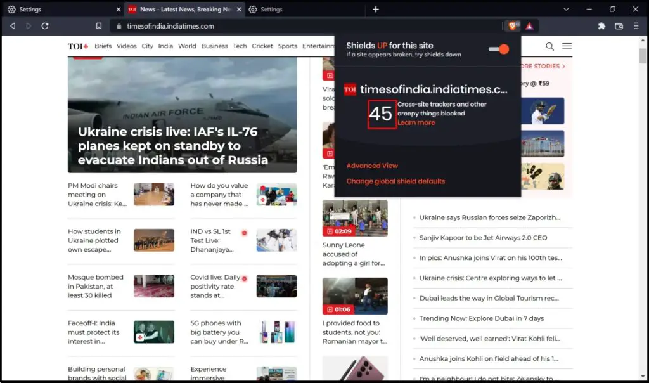The image size is (649, 383).
Task: Open the Brave Rewards triangle icon
Action: pos(529,26)
